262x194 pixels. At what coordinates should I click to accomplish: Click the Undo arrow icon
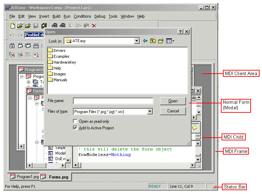[12, 35]
